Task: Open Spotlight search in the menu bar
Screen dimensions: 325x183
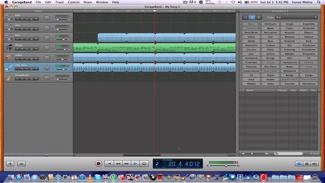Action: point(318,2)
